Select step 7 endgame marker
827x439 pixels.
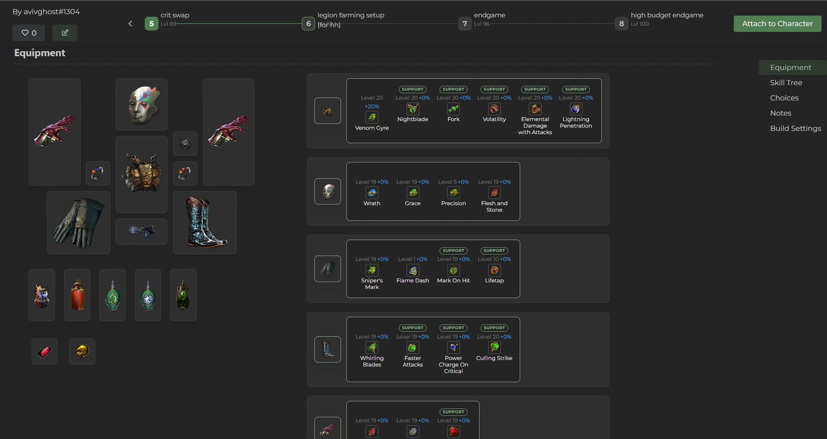click(465, 24)
